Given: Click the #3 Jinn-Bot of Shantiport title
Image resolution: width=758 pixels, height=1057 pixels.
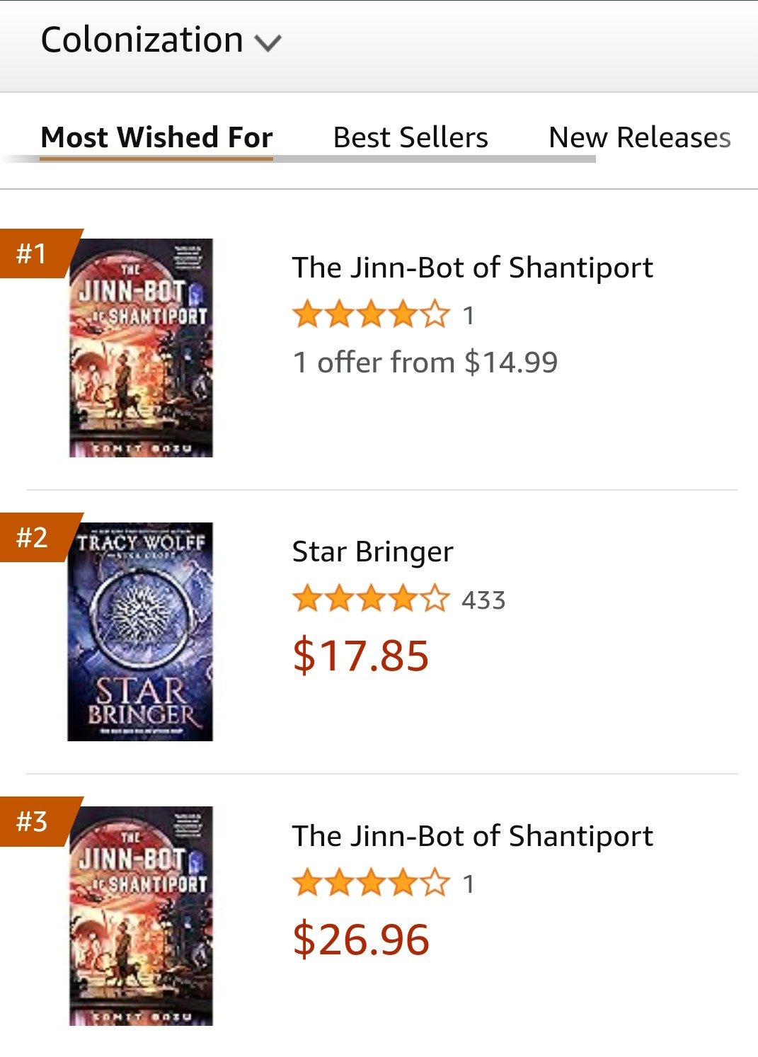Looking at the screenshot, I should (x=472, y=836).
